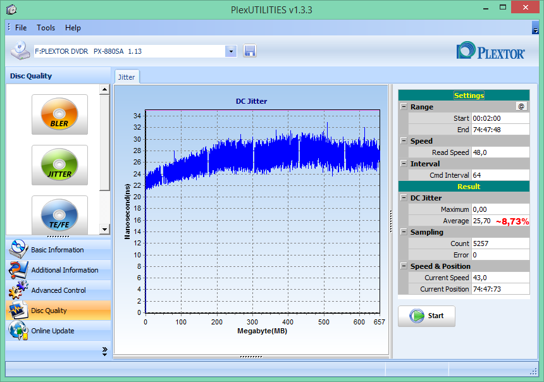
Task: Collapse the Speed & Position group
Action: (x=404, y=266)
